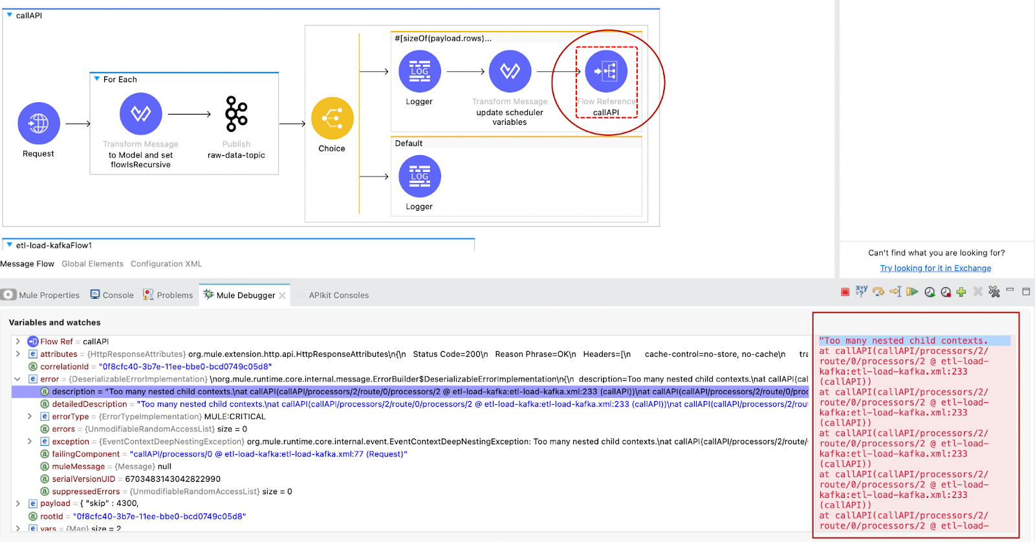Viewport: 1035px width, 542px height.
Task: Select the callAPI Flow Reference icon
Action: click(x=606, y=71)
